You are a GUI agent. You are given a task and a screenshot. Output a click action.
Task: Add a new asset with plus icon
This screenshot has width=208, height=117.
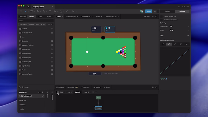coord(49,24)
